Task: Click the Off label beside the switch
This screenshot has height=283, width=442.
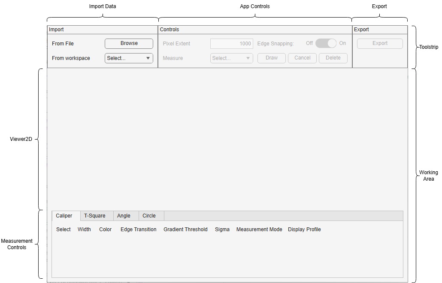Action: (x=309, y=43)
